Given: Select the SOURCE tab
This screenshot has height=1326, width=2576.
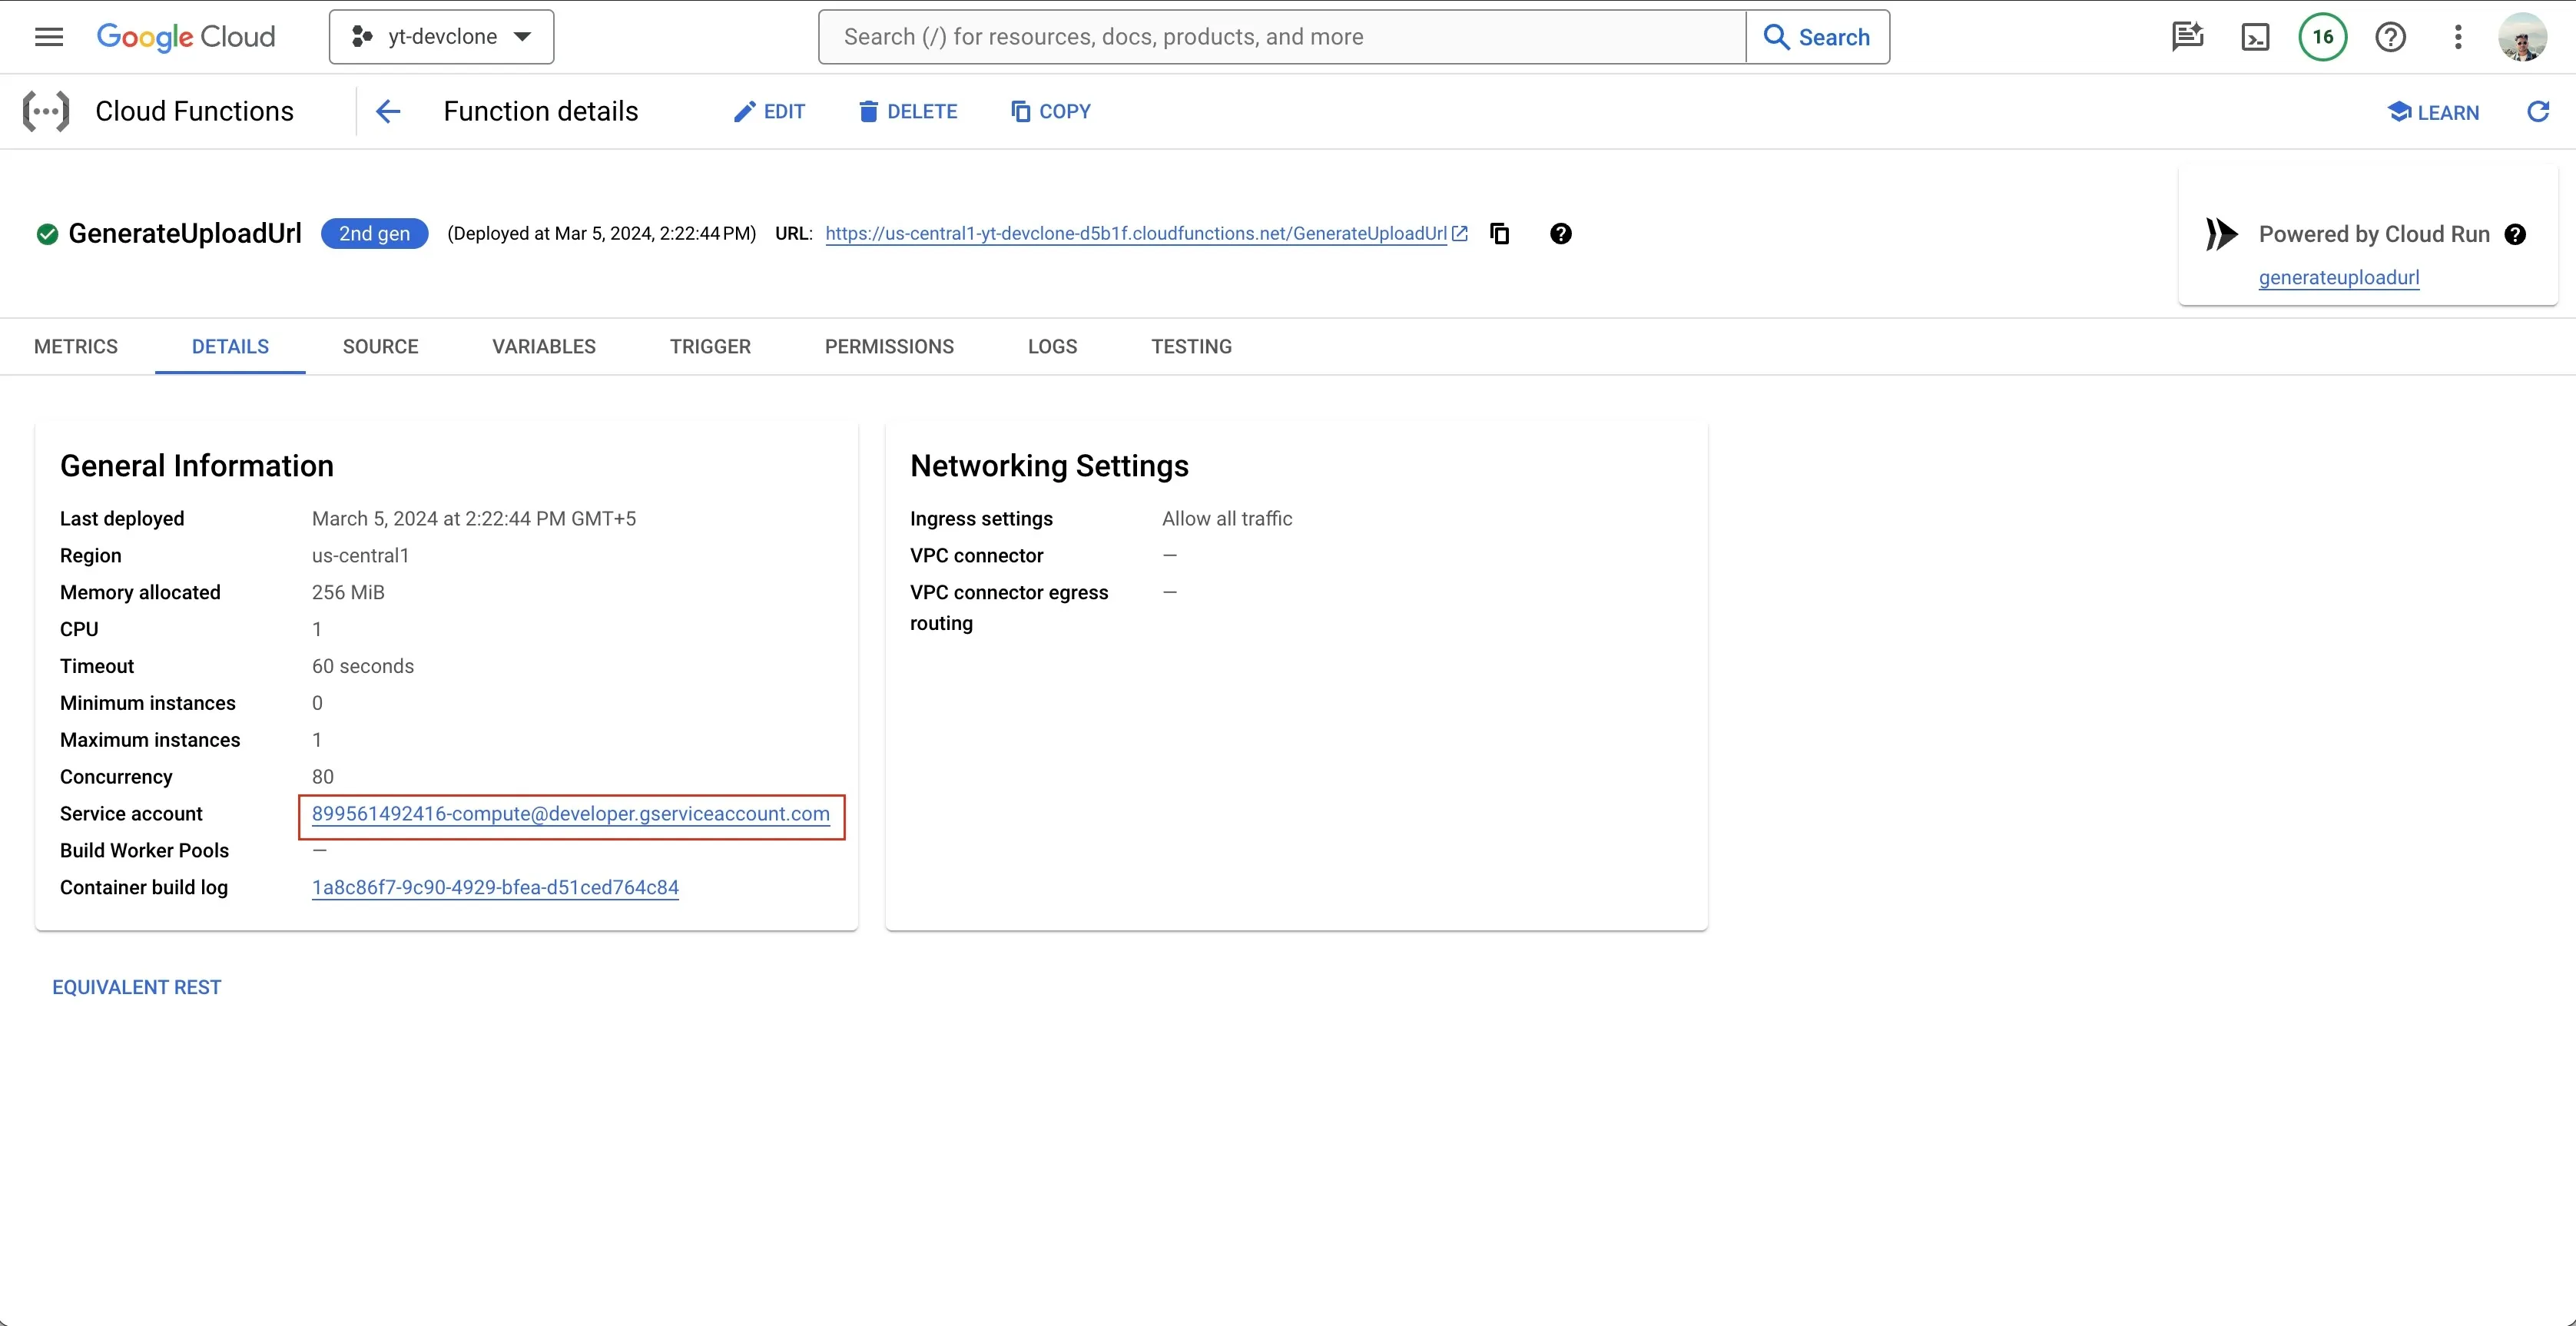Looking at the screenshot, I should click(380, 346).
